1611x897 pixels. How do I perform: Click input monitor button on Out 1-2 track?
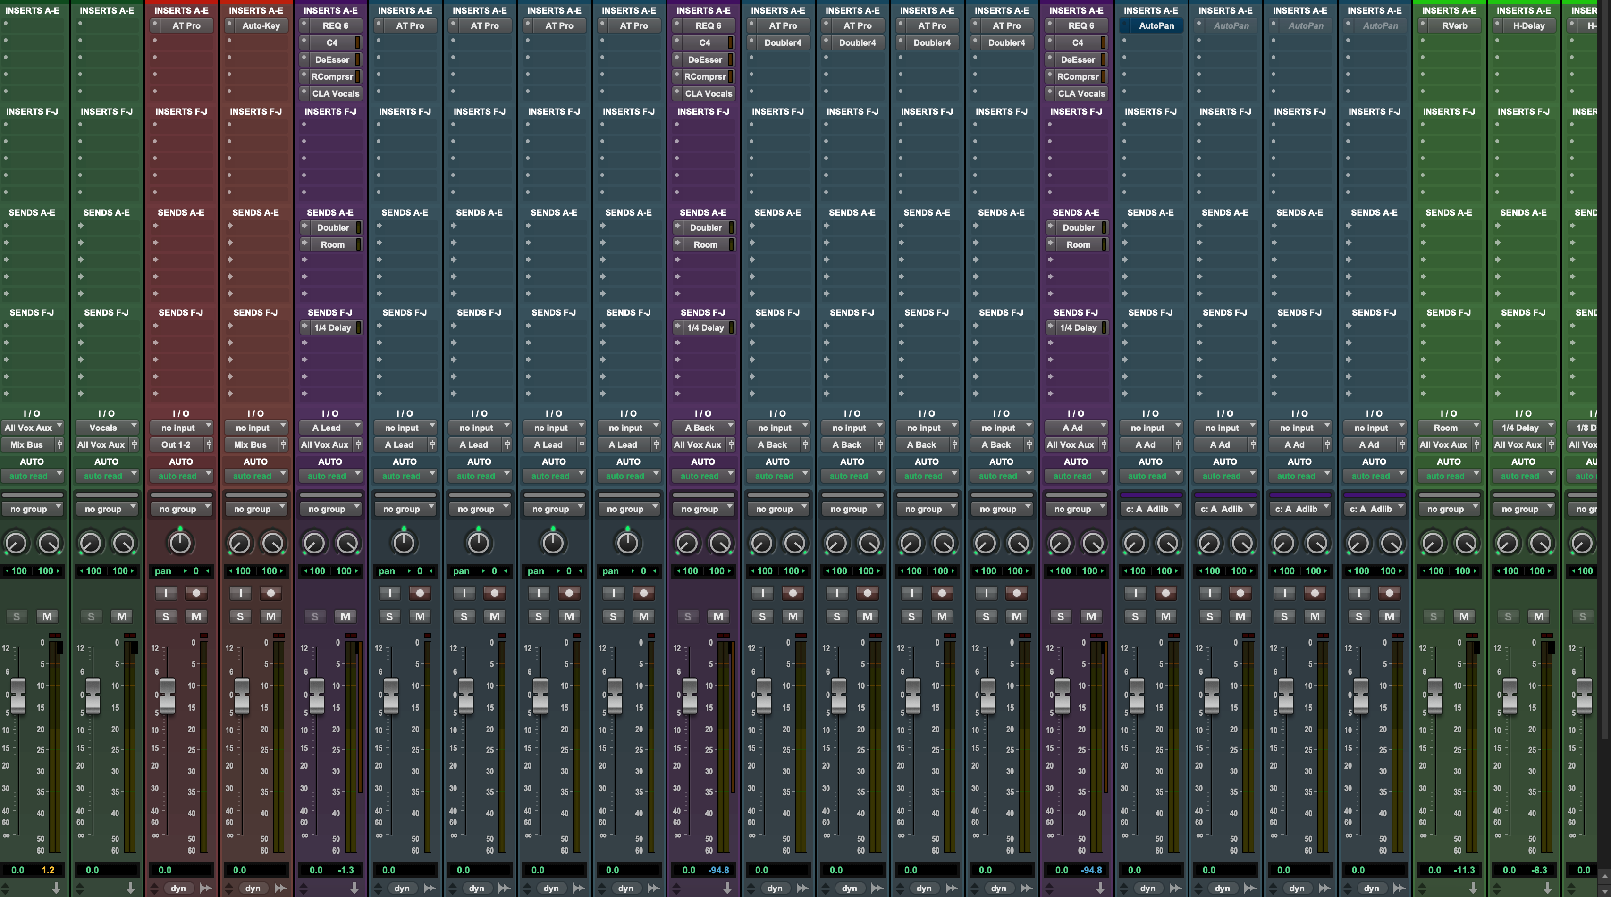point(166,593)
